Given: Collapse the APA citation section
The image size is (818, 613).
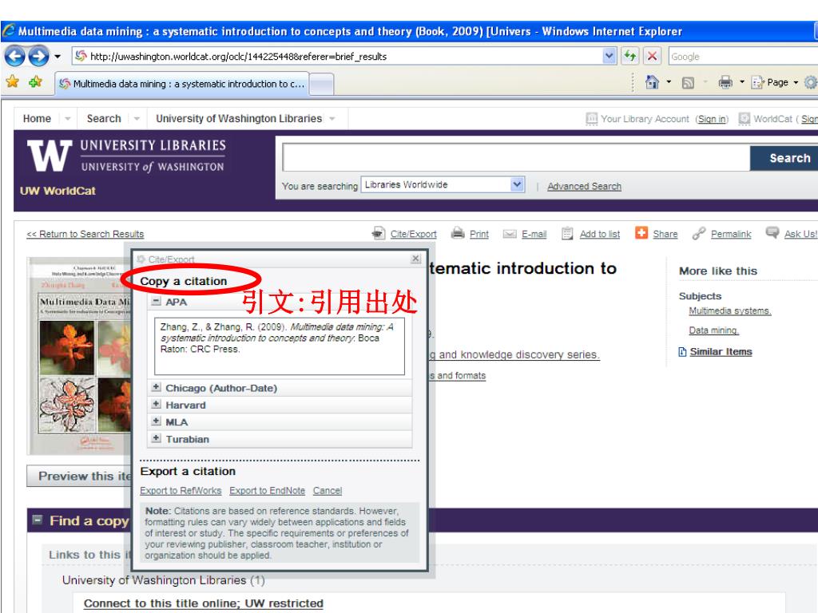Looking at the screenshot, I should coord(156,301).
